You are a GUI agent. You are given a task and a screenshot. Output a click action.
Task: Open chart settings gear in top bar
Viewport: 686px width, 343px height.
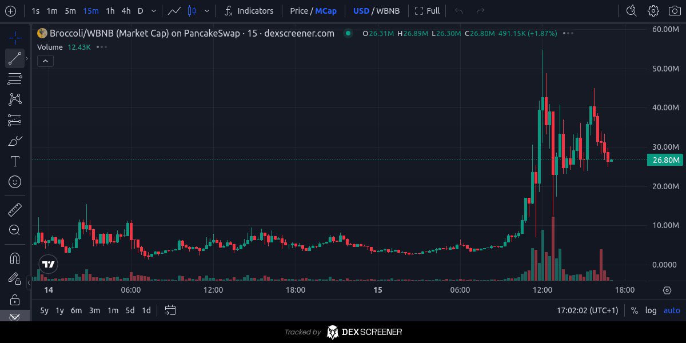[653, 11]
